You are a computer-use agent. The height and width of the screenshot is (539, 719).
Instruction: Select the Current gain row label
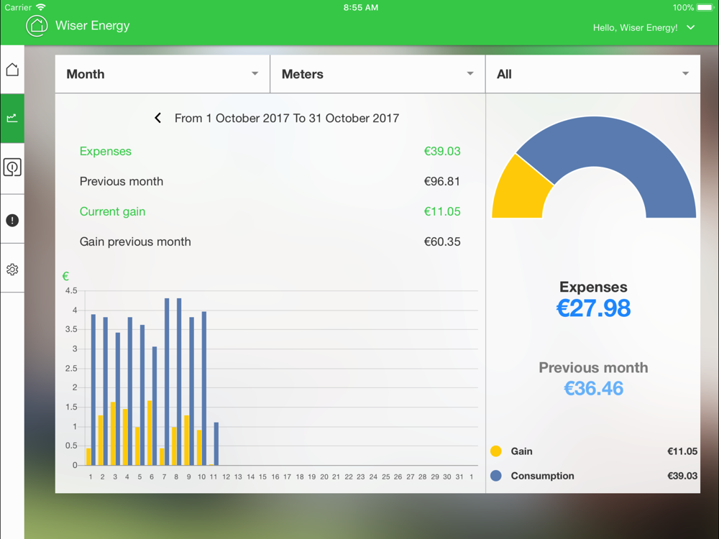[112, 212]
